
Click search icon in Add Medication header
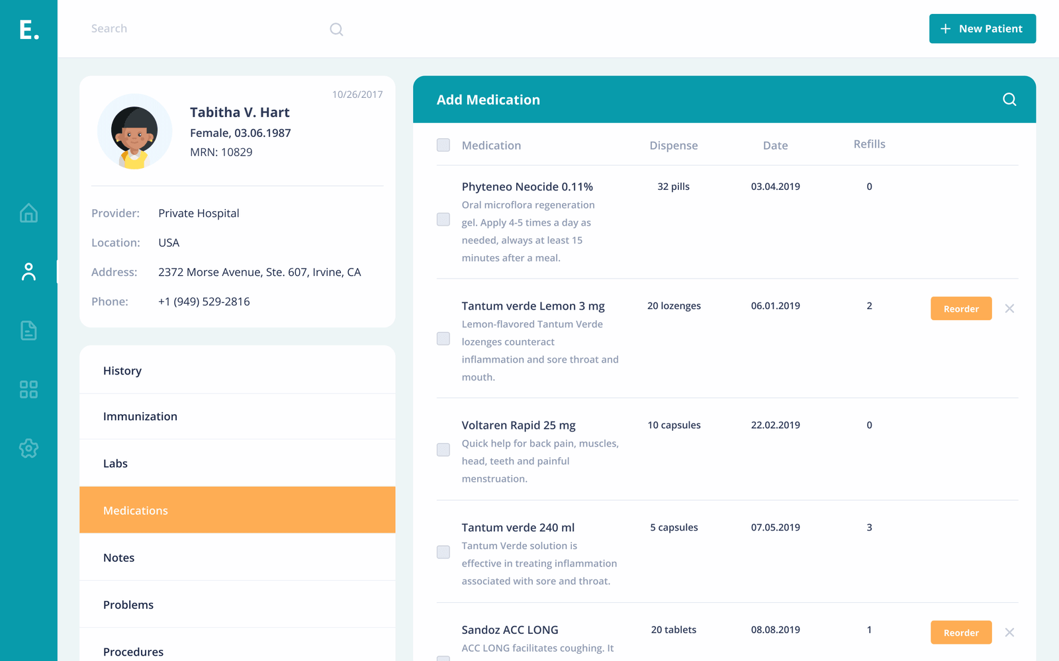pyautogui.click(x=1009, y=99)
